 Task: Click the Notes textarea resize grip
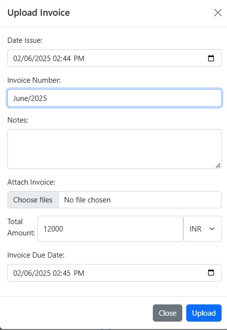pos(218,165)
